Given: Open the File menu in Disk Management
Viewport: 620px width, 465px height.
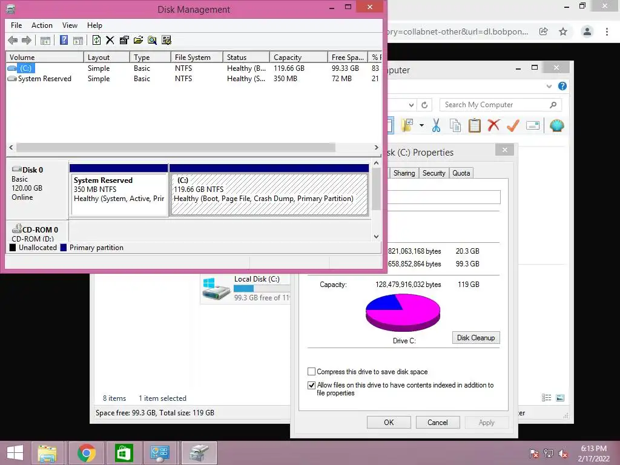Looking at the screenshot, I should tap(16, 25).
